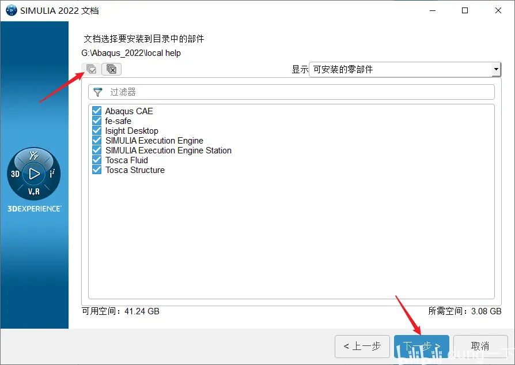This screenshot has height=365, width=515.
Task: Minimize the SIMULIA 2022 window
Action: 433,10
